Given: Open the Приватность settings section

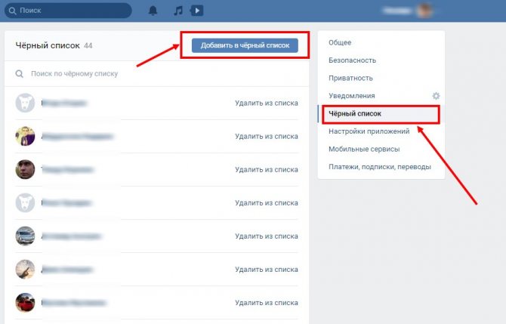Looking at the screenshot, I should (x=350, y=78).
